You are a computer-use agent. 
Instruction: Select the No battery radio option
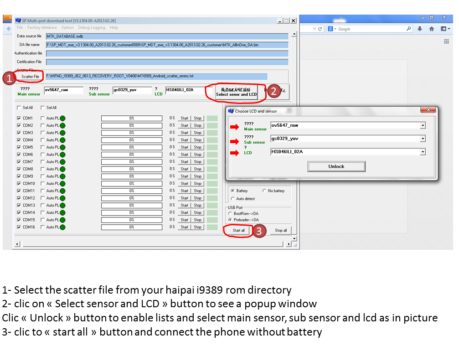(264, 191)
